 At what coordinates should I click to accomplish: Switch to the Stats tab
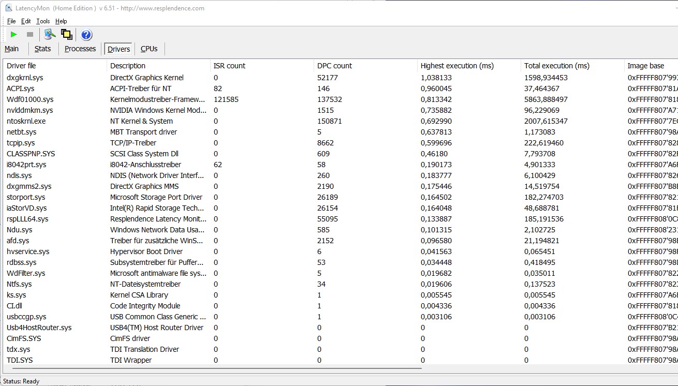pyautogui.click(x=42, y=49)
